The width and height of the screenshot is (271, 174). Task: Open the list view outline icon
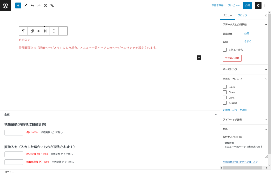[x=52, y=5]
